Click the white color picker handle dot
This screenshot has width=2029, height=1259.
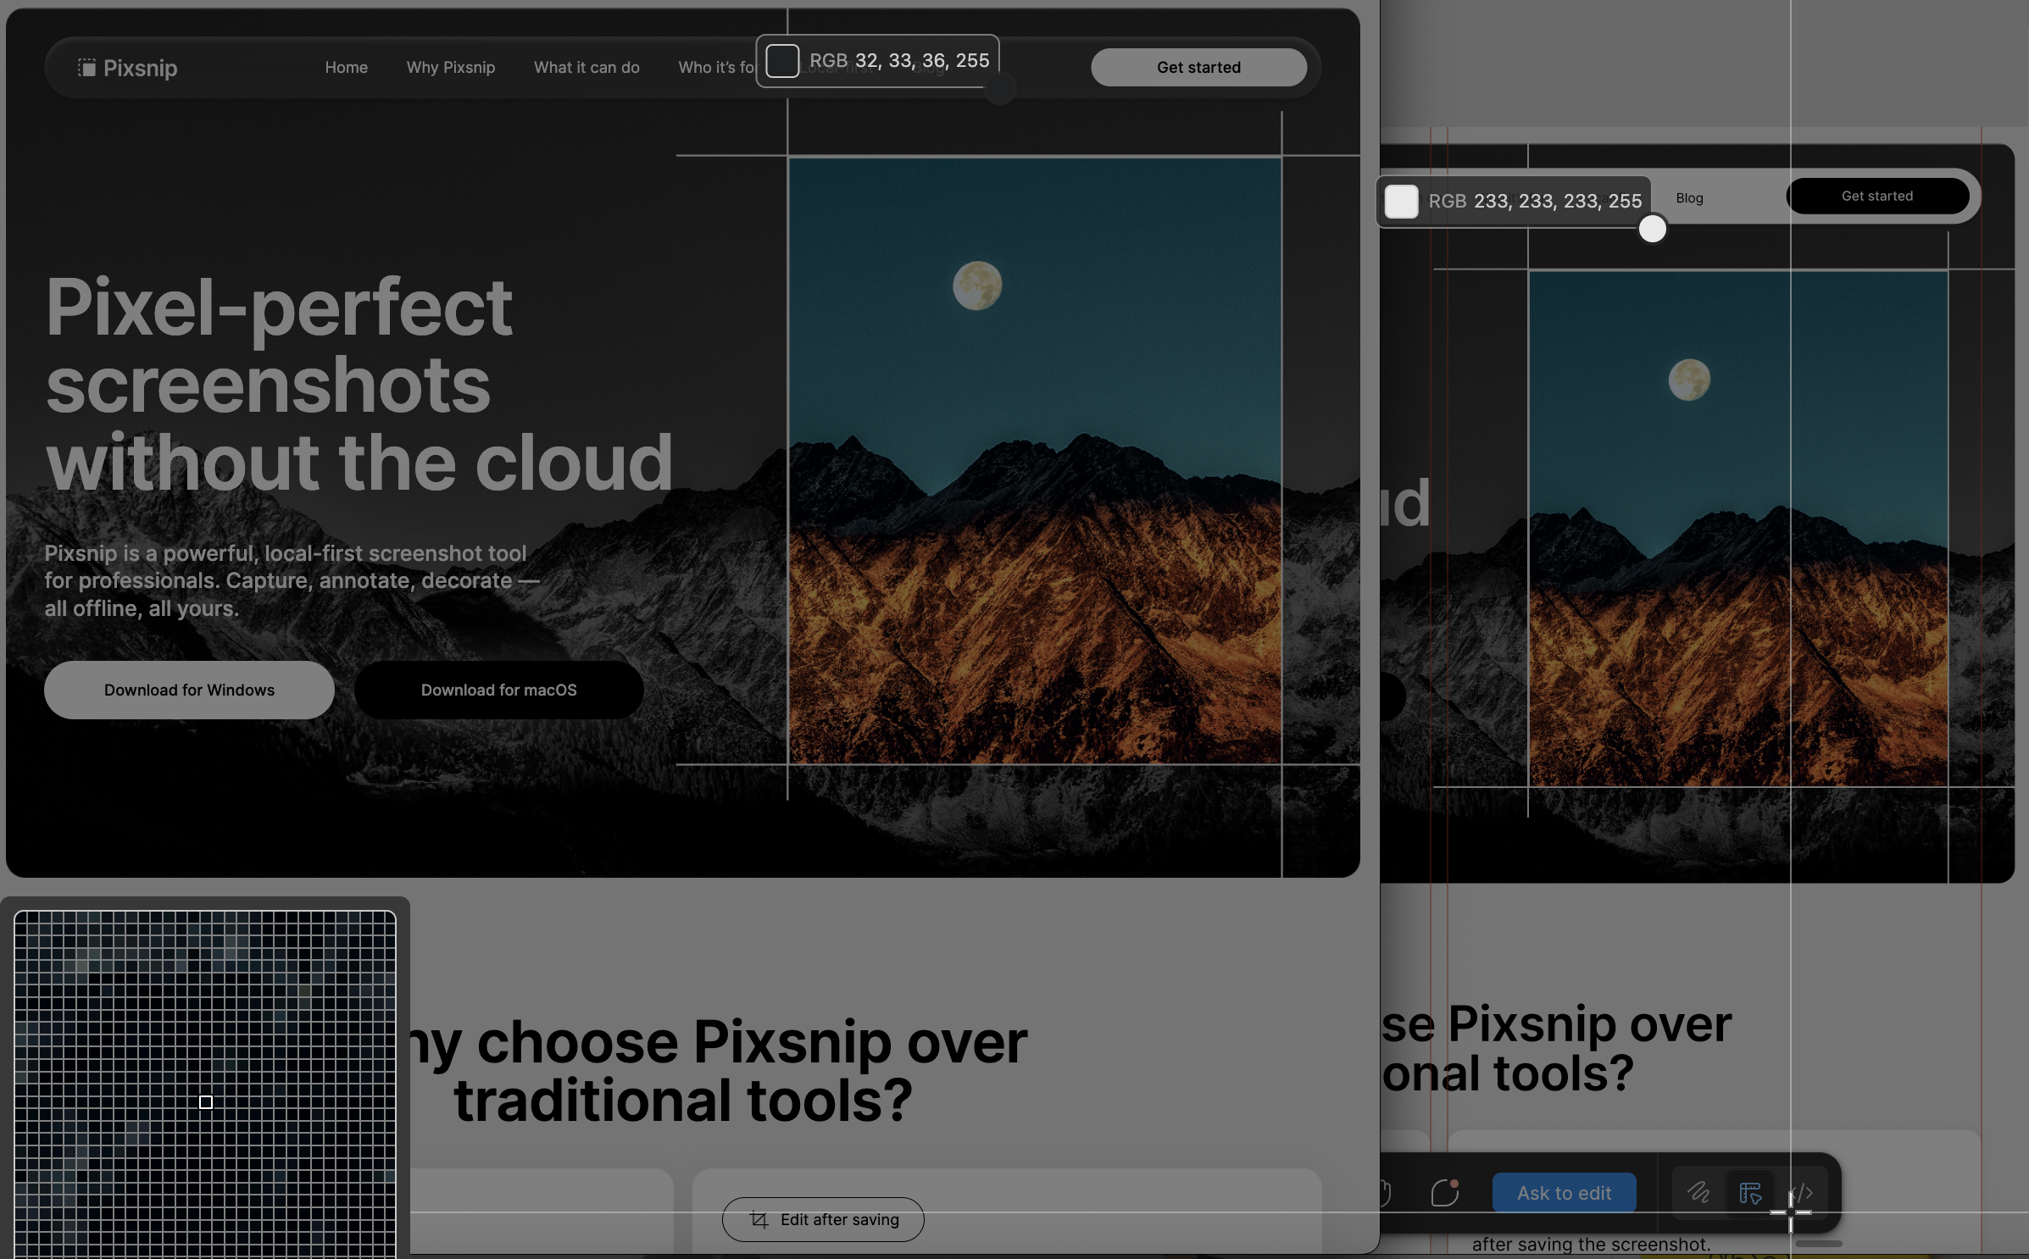pos(1652,229)
